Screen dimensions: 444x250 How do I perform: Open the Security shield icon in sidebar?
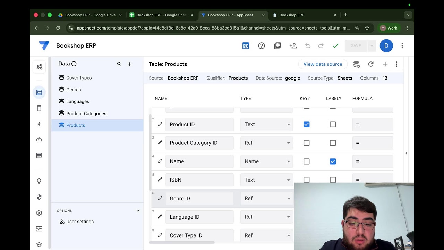[39, 197]
